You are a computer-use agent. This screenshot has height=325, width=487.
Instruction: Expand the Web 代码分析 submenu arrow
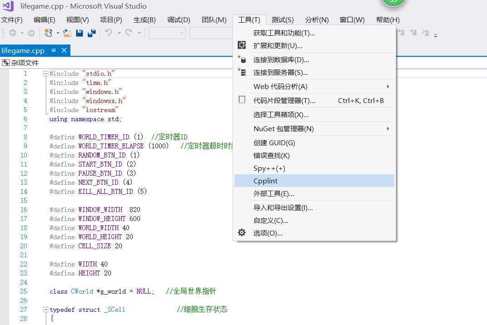(388, 86)
